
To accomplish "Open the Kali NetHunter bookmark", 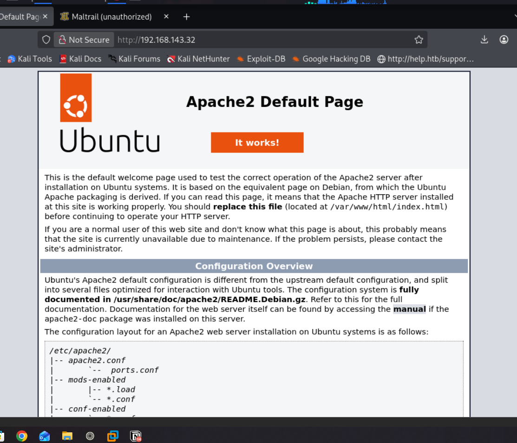I will coord(198,59).
